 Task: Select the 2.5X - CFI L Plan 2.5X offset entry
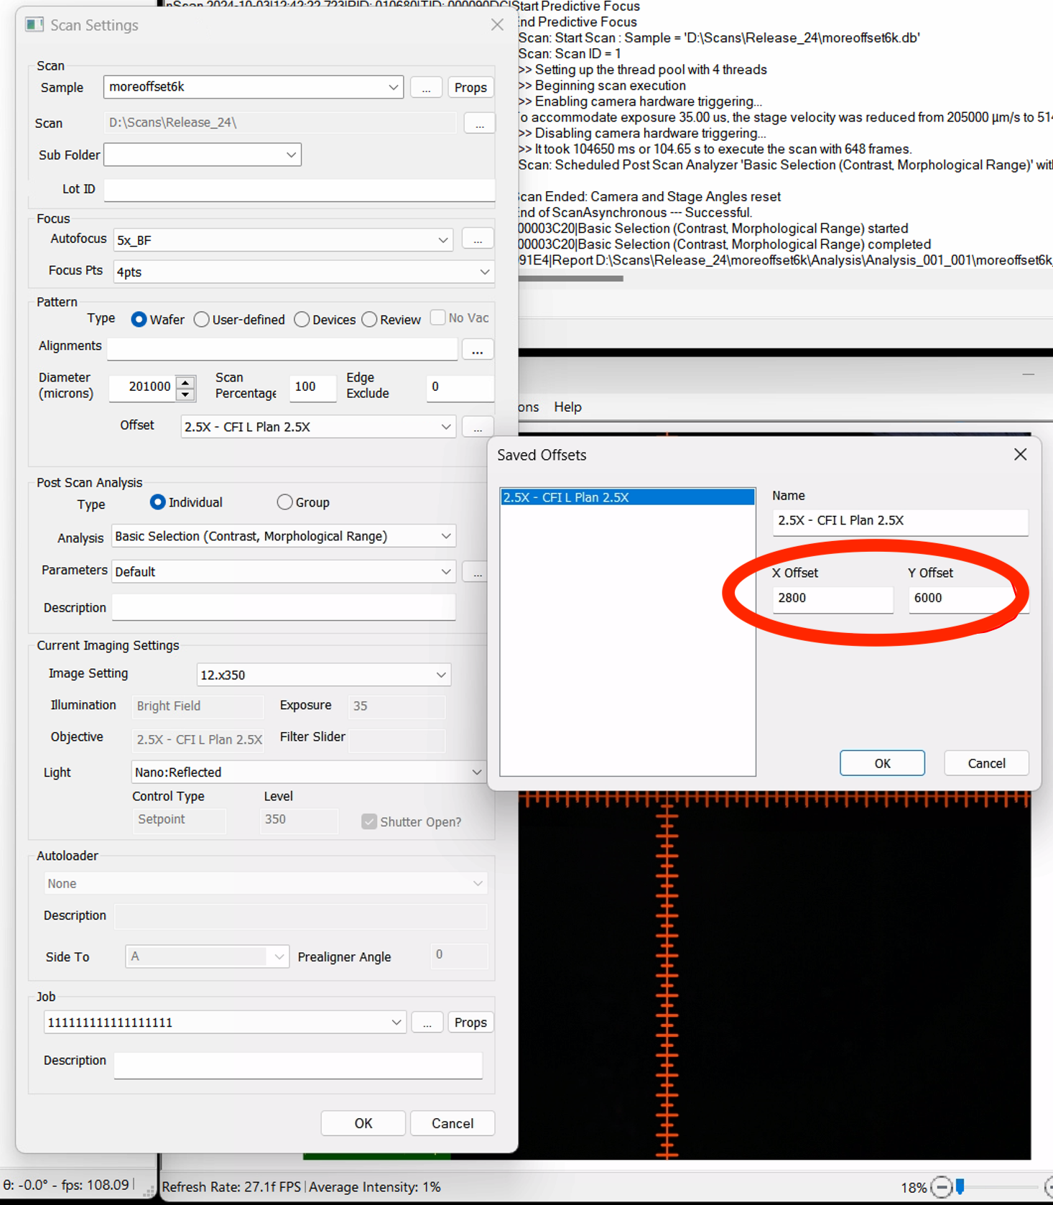[x=626, y=497]
